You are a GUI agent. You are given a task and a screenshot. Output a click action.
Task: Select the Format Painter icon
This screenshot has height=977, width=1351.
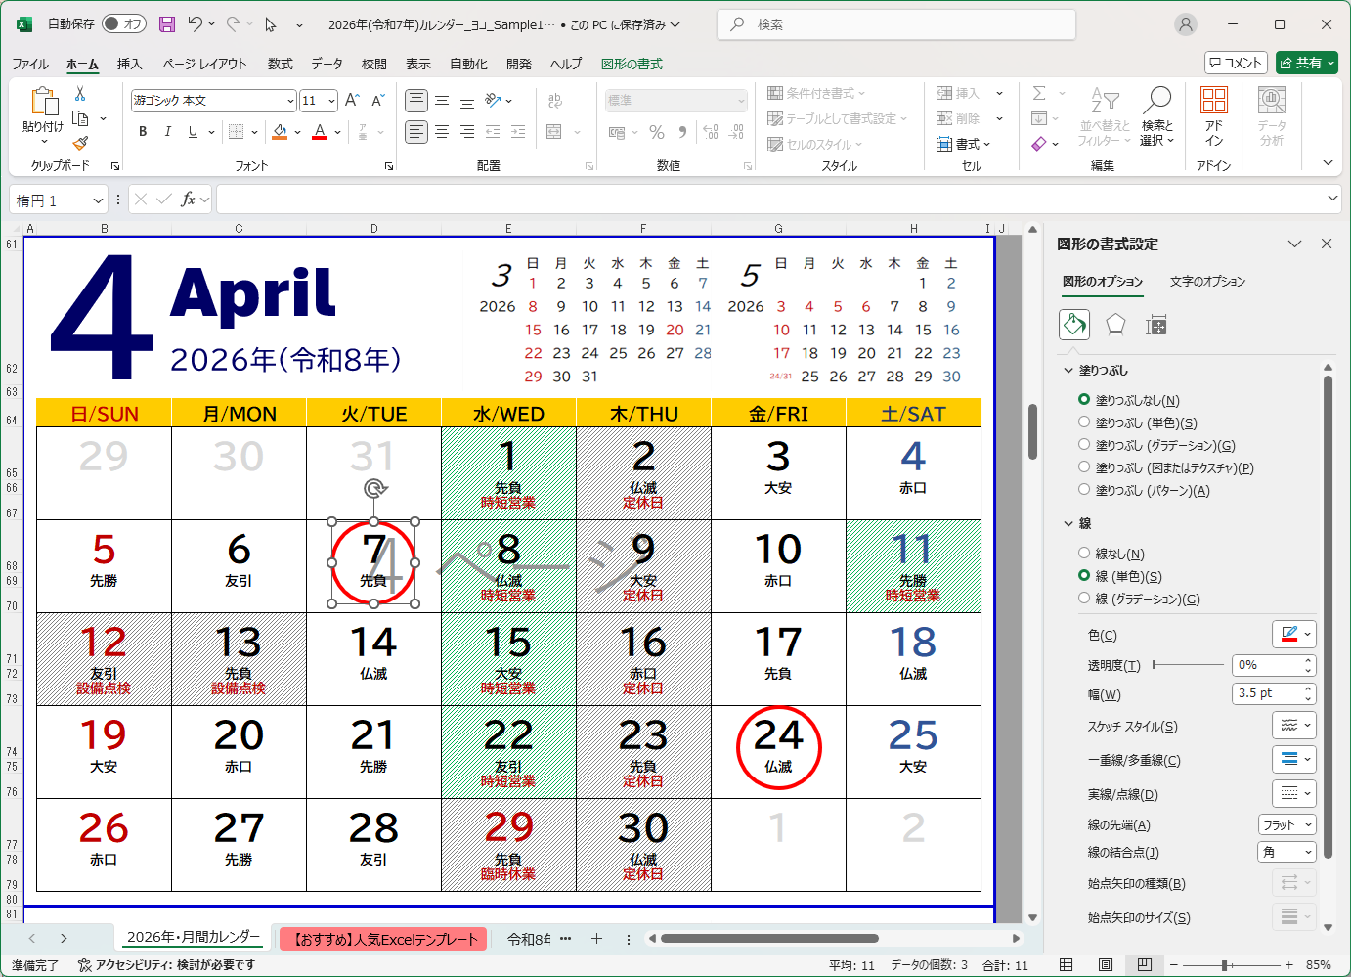click(80, 143)
